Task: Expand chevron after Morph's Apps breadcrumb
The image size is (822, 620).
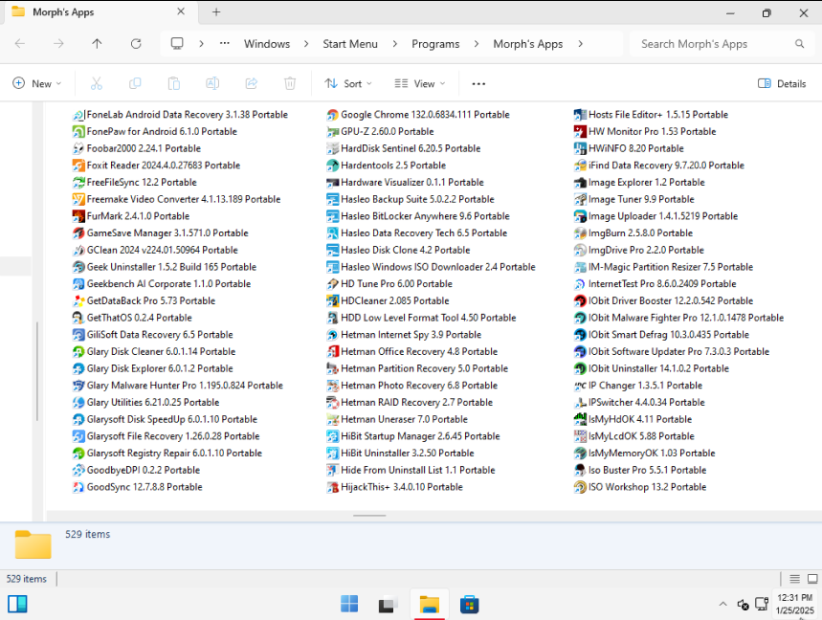Action: (580, 44)
